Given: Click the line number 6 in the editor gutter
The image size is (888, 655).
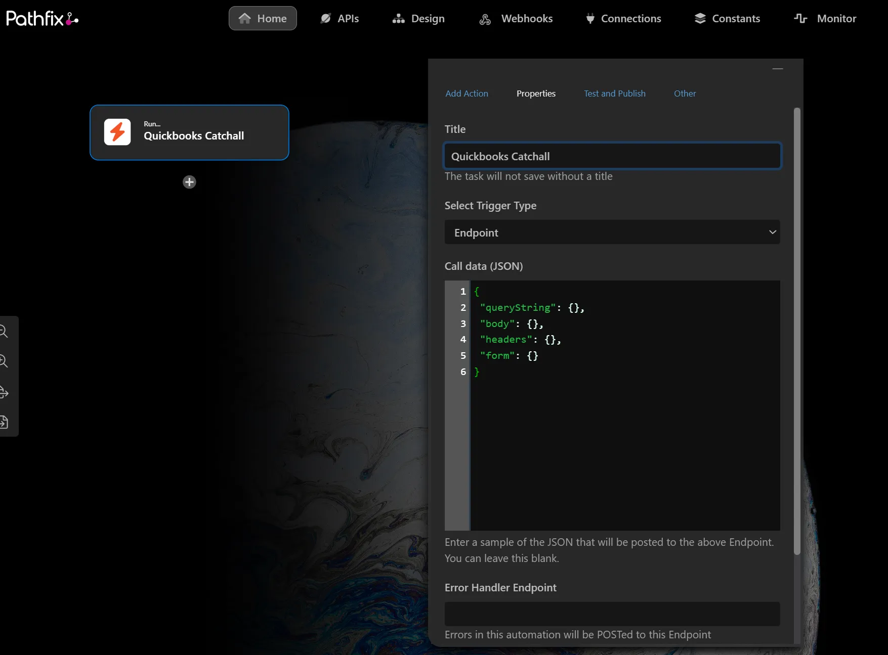Looking at the screenshot, I should coord(463,372).
